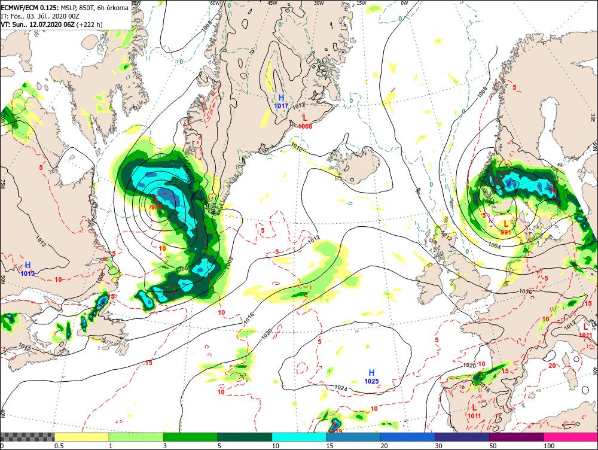The height and width of the screenshot is (450, 598).
Task: Click the legend scale value '30'
Action: [x=438, y=446]
